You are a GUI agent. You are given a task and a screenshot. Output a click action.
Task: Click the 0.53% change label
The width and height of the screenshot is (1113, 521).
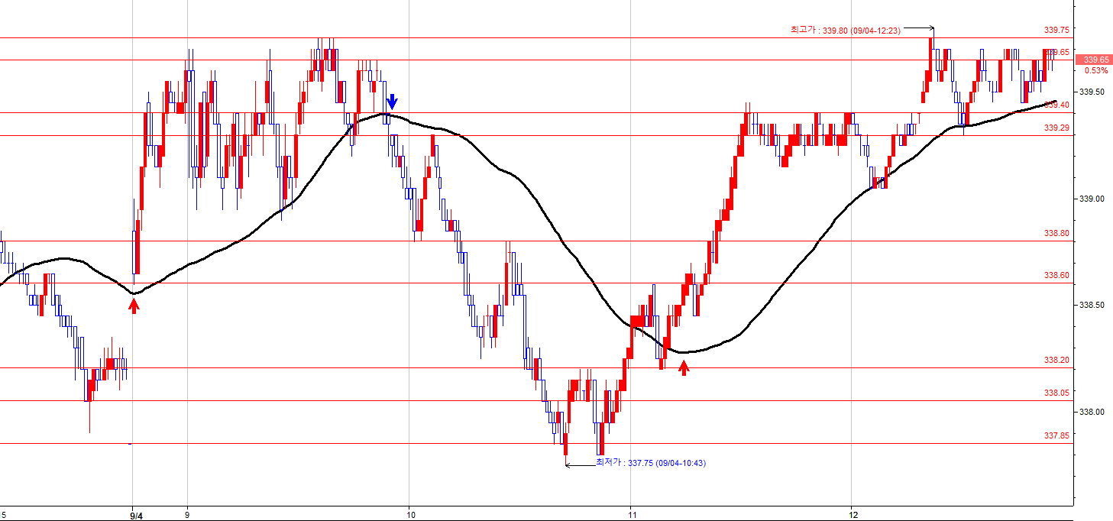(x=1095, y=71)
